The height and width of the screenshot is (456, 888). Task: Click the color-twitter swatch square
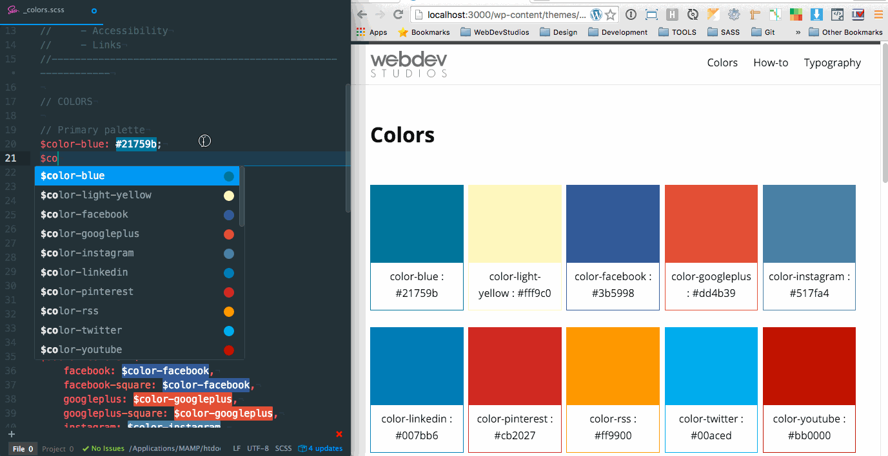tap(711, 366)
